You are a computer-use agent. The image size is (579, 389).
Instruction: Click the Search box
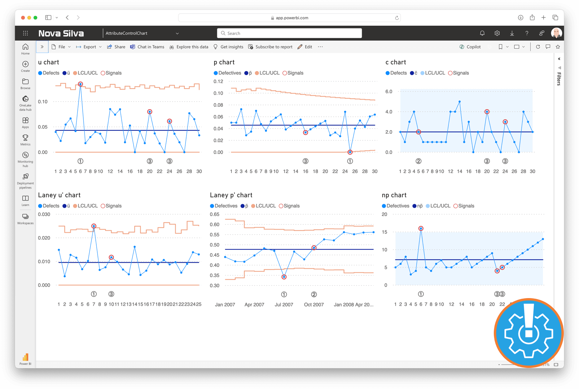(x=289, y=33)
